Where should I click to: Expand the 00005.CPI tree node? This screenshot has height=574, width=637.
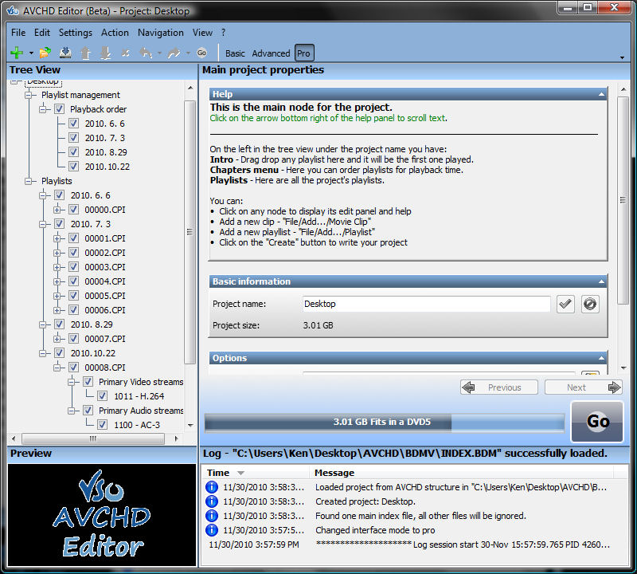click(57, 296)
